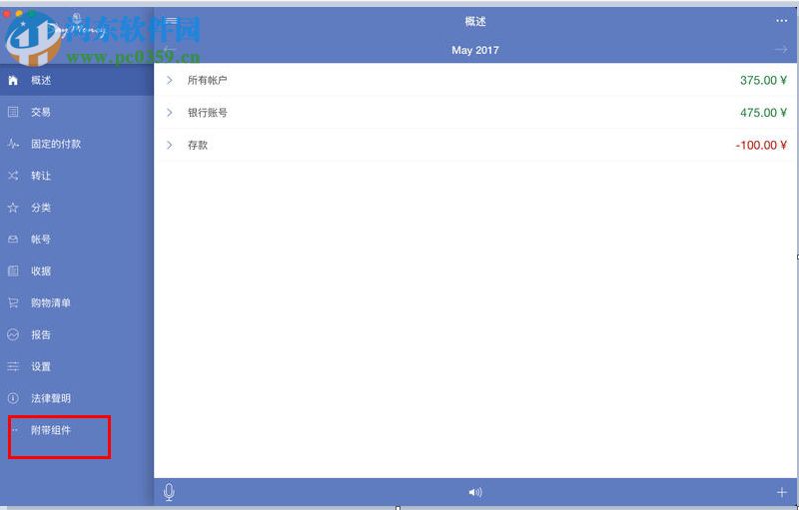The height and width of the screenshot is (510, 799).
Task: Expand the 存款 row chevron
Action: [170, 145]
